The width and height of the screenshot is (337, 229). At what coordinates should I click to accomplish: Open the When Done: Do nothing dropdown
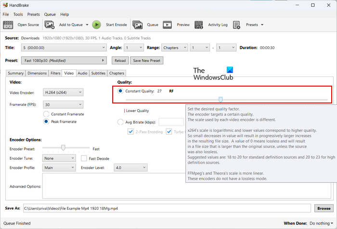point(321,223)
